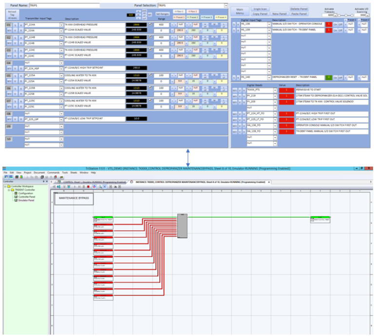Close the Controller pane with its X icon
Image resolution: width=374 pixels, height=336 pixels.
coord(47,181)
